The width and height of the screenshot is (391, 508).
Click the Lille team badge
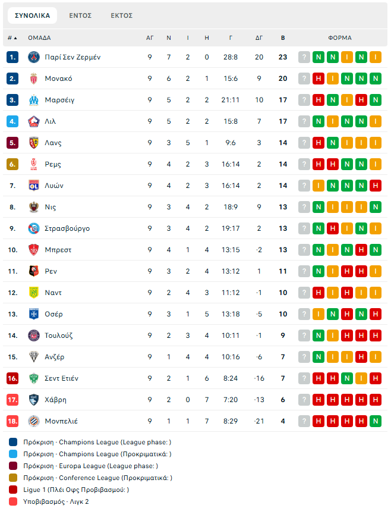coord(33,121)
